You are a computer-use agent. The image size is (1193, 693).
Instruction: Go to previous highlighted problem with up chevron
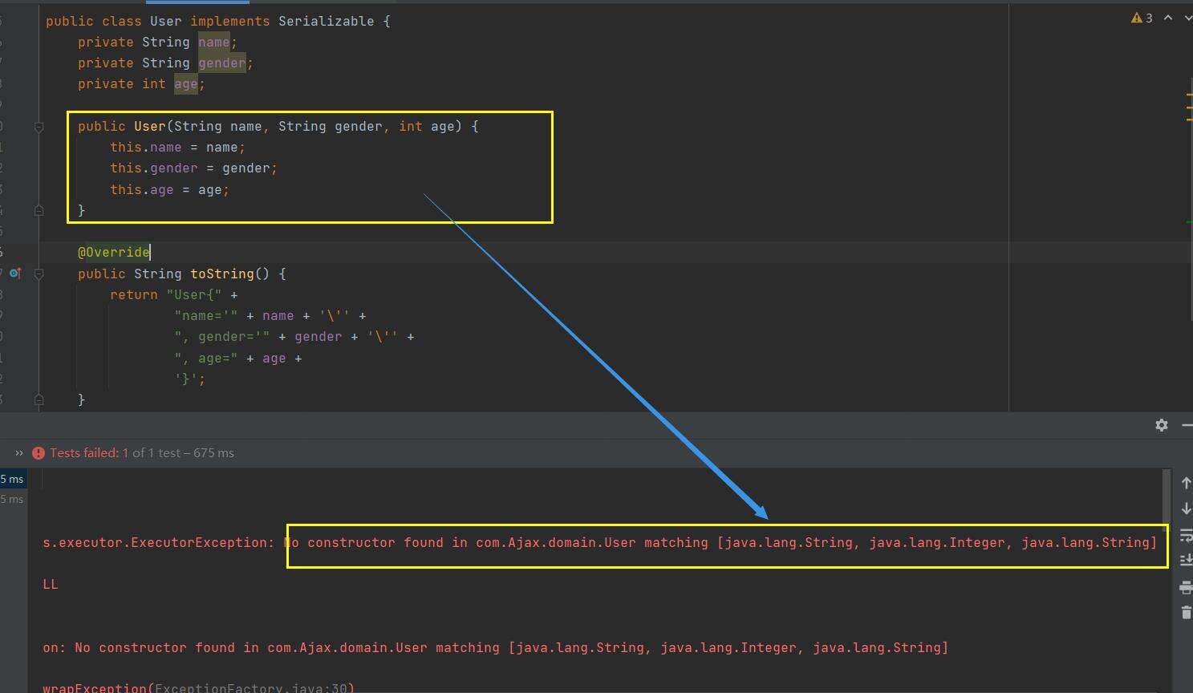1168,18
